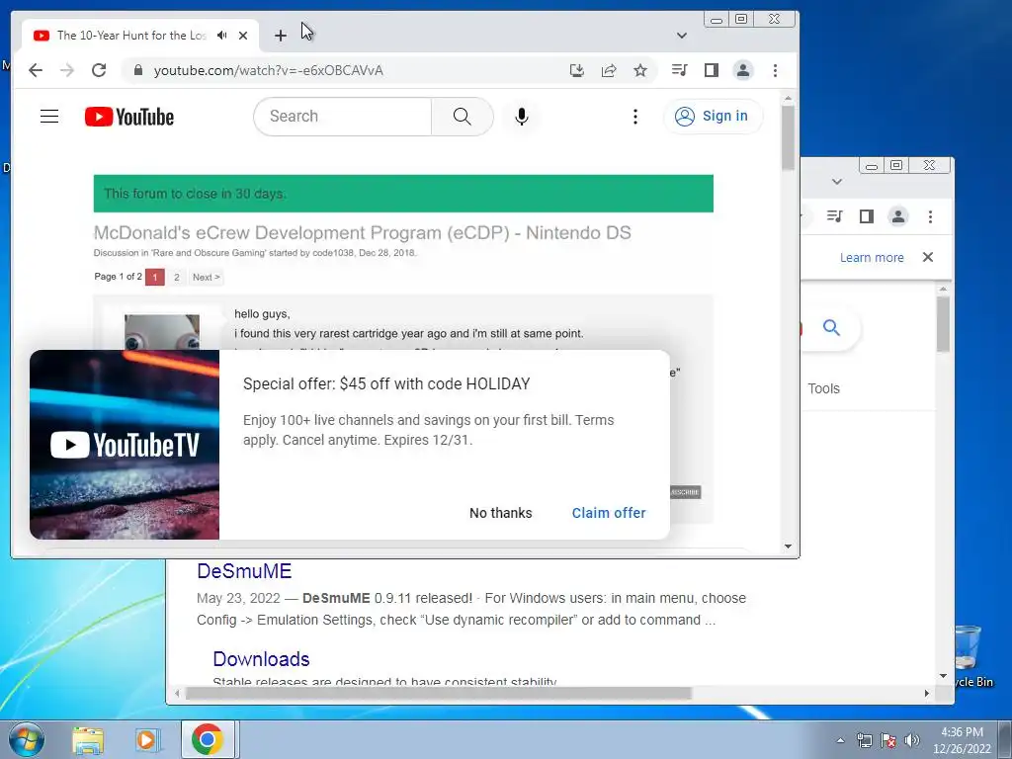Screen dimensions: 1012x759
Task: Toggle the side panel in front Chrome window
Action: [x=712, y=70]
